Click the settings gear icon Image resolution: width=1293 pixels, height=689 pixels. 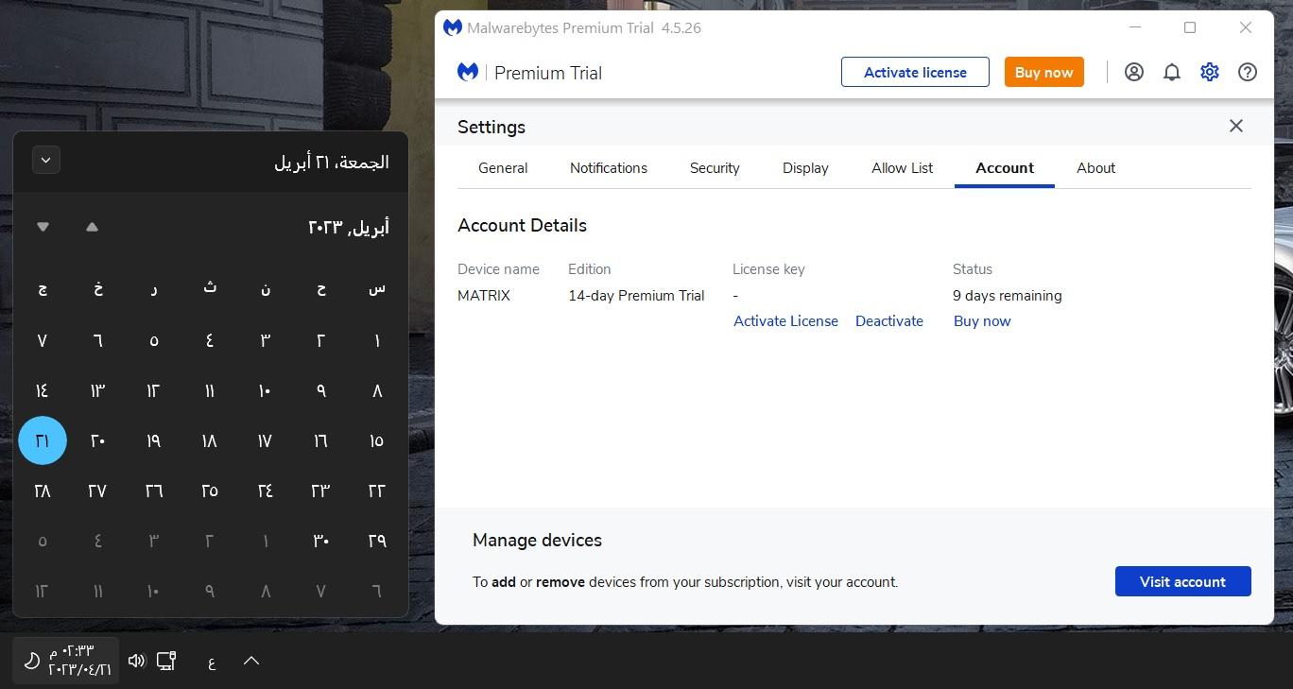point(1210,72)
